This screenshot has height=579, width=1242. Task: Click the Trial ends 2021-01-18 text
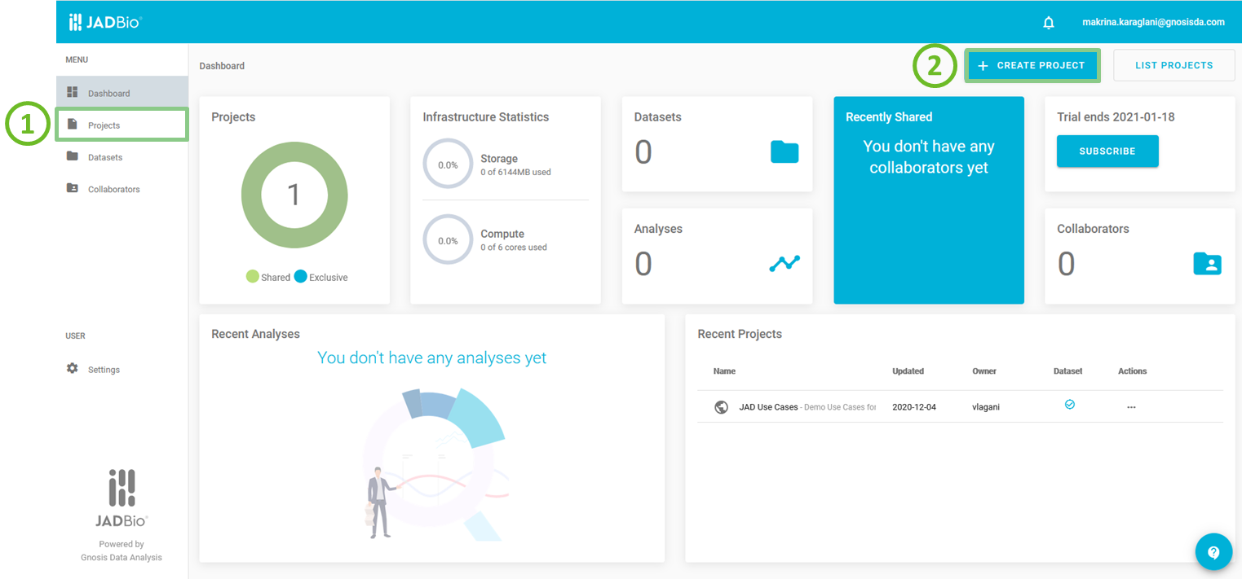(1116, 117)
